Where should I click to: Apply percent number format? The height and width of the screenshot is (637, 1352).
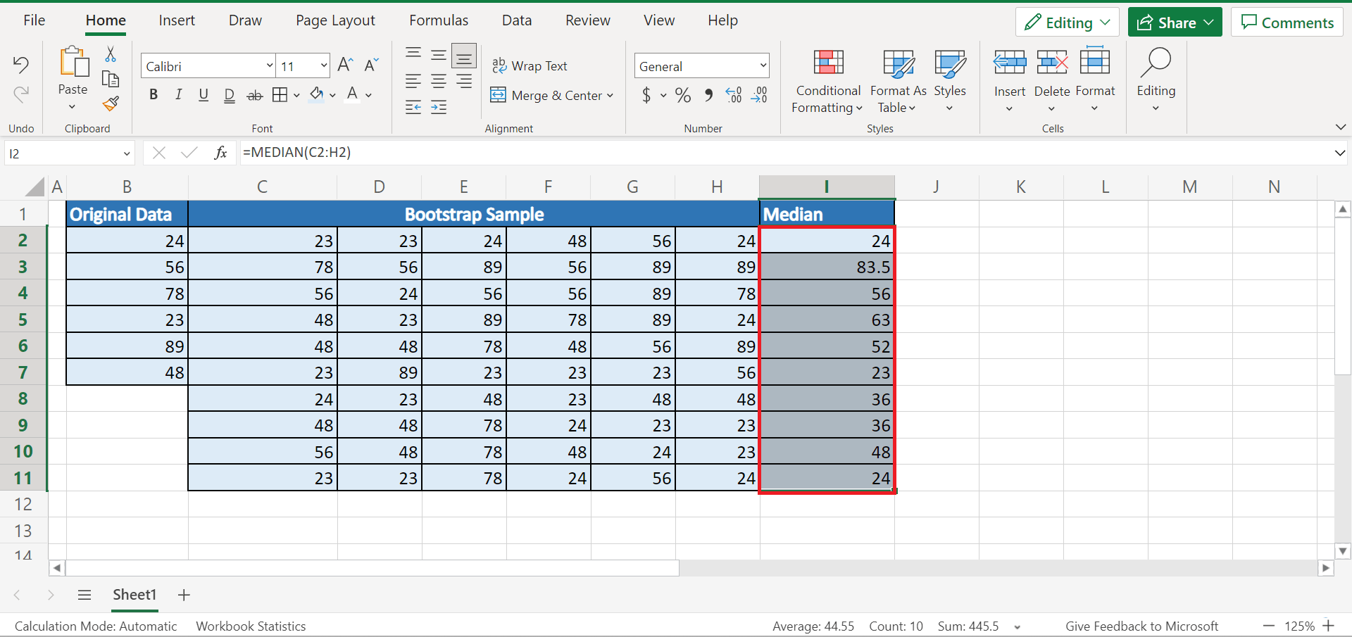(681, 95)
